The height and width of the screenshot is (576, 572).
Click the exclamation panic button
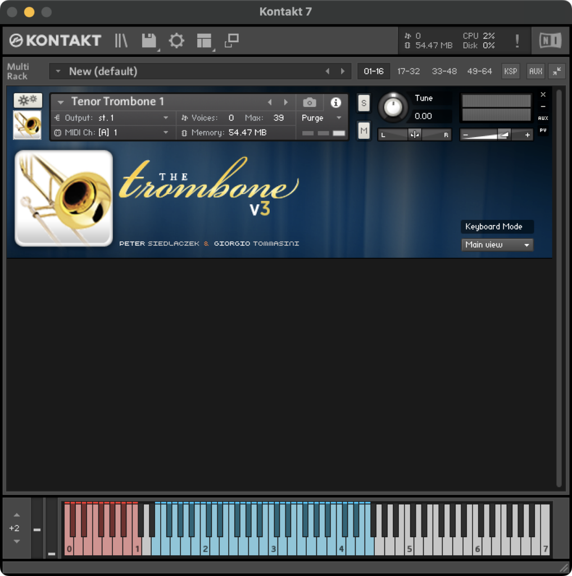[517, 40]
